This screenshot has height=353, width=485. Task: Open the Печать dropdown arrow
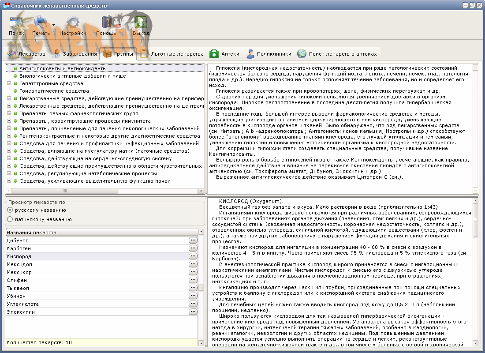[53, 25]
